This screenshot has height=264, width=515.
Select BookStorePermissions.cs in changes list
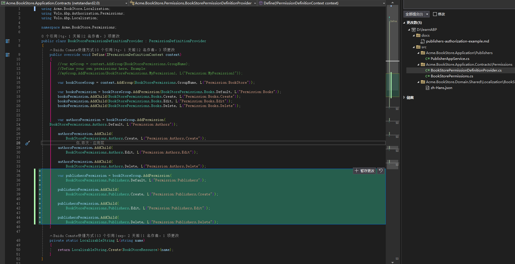pyautogui.click(x=452, y=76)
